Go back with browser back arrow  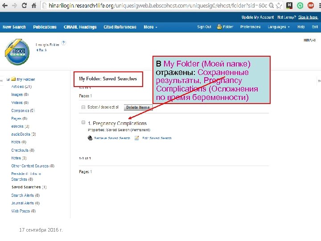[x=4, y=5]
